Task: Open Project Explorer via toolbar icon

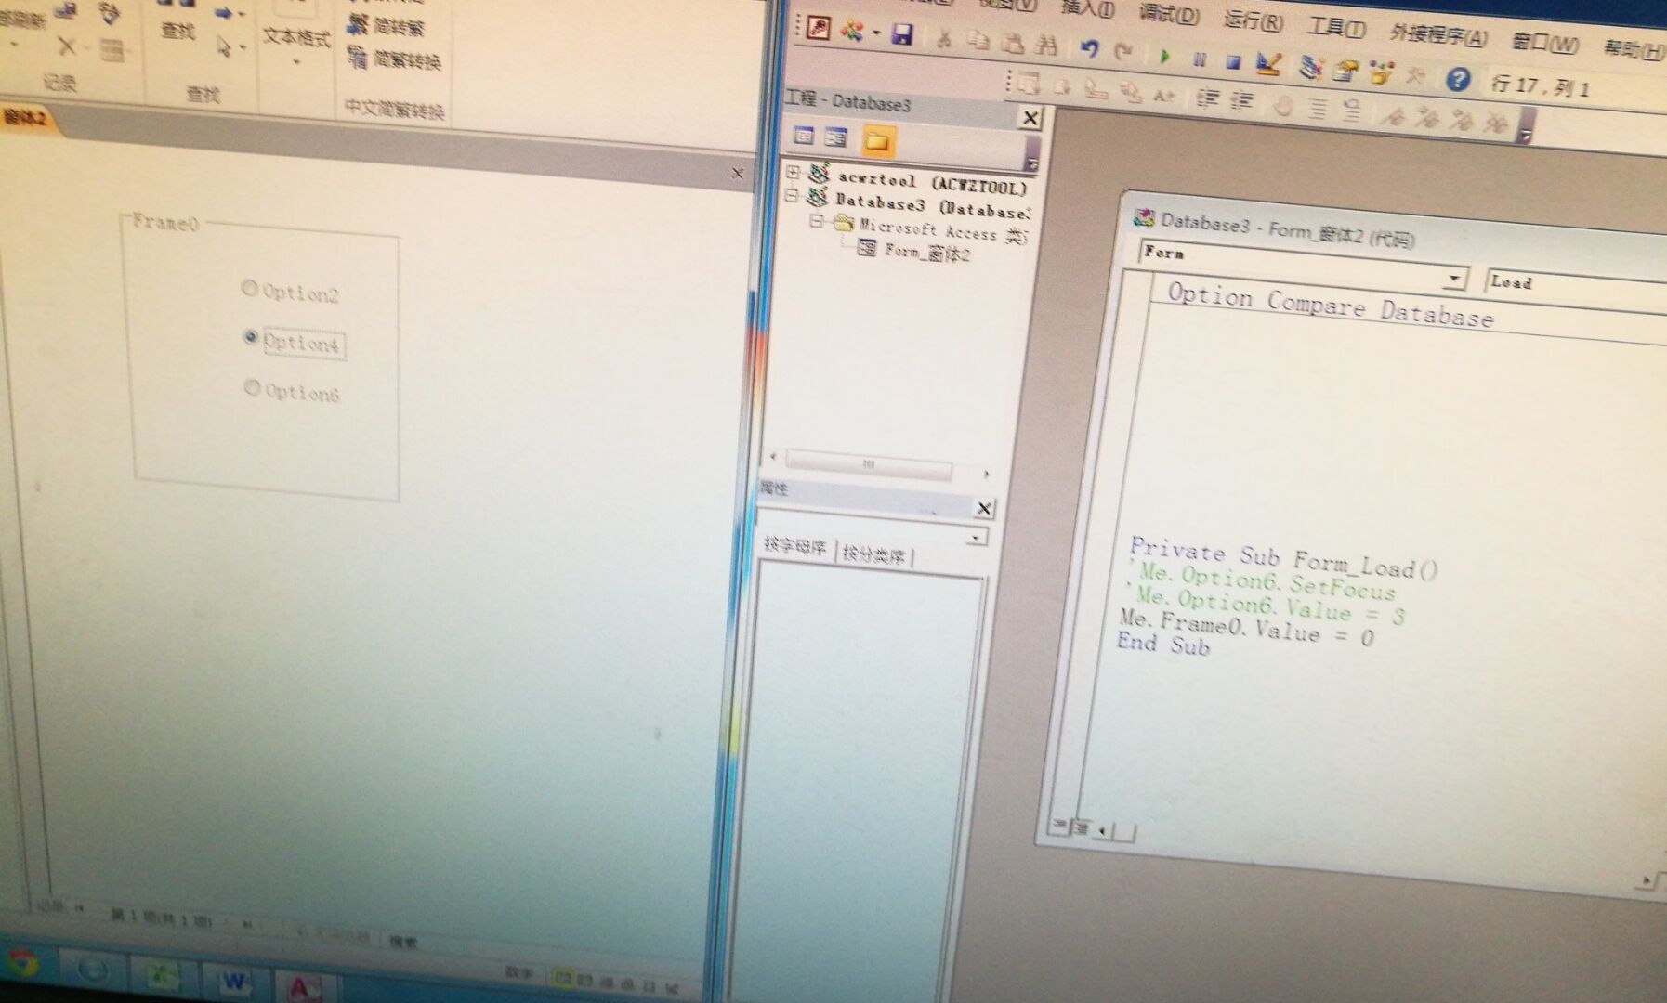Action: click(x=1310, y=67)
